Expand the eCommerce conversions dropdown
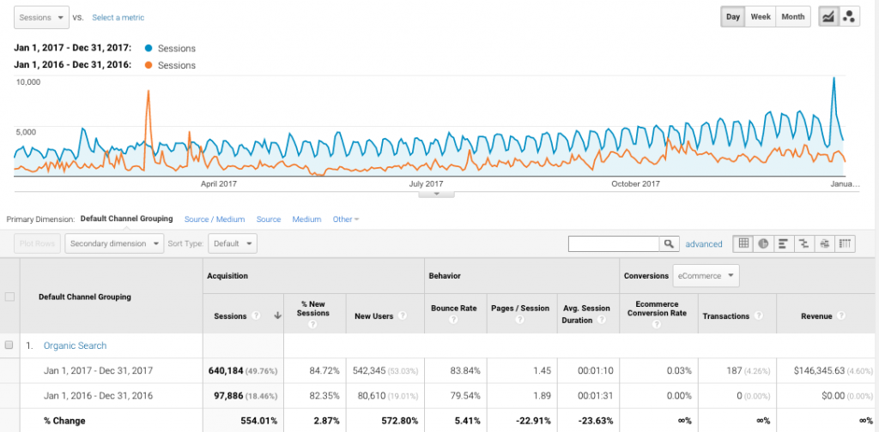 705,276
